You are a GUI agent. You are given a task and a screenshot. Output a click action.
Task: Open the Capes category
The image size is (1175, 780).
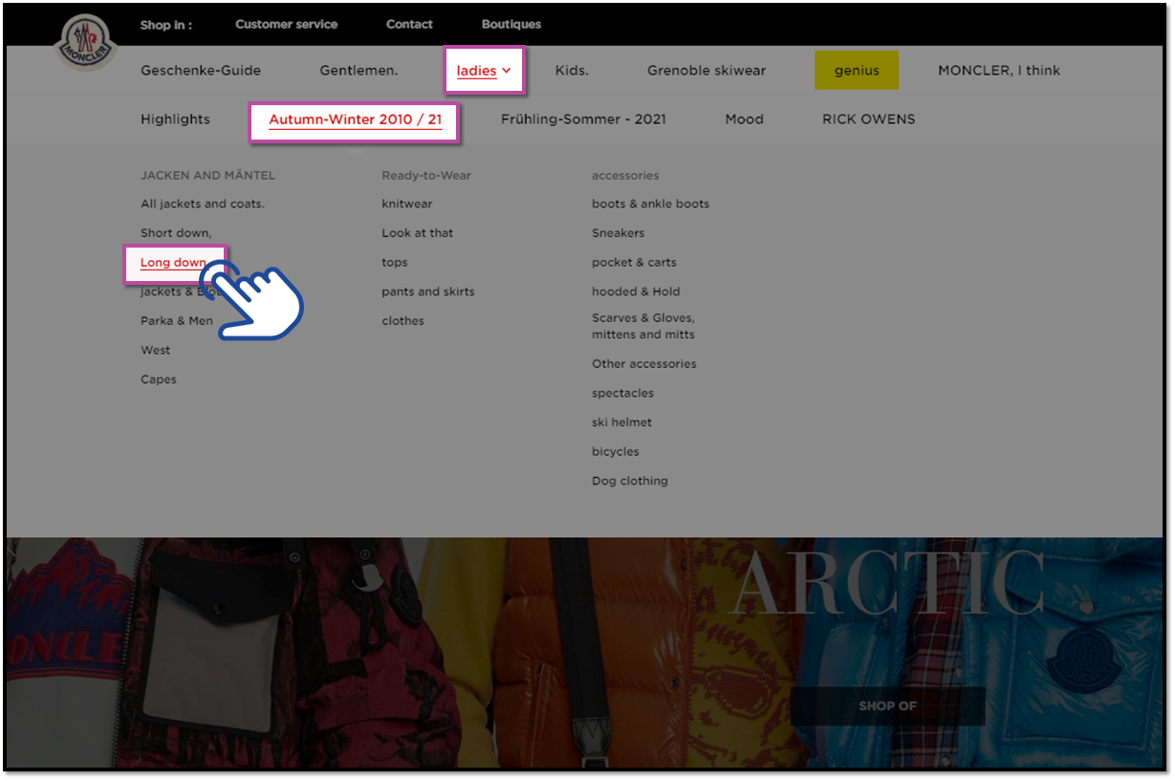pyautogui.click(x=159, y=379)
